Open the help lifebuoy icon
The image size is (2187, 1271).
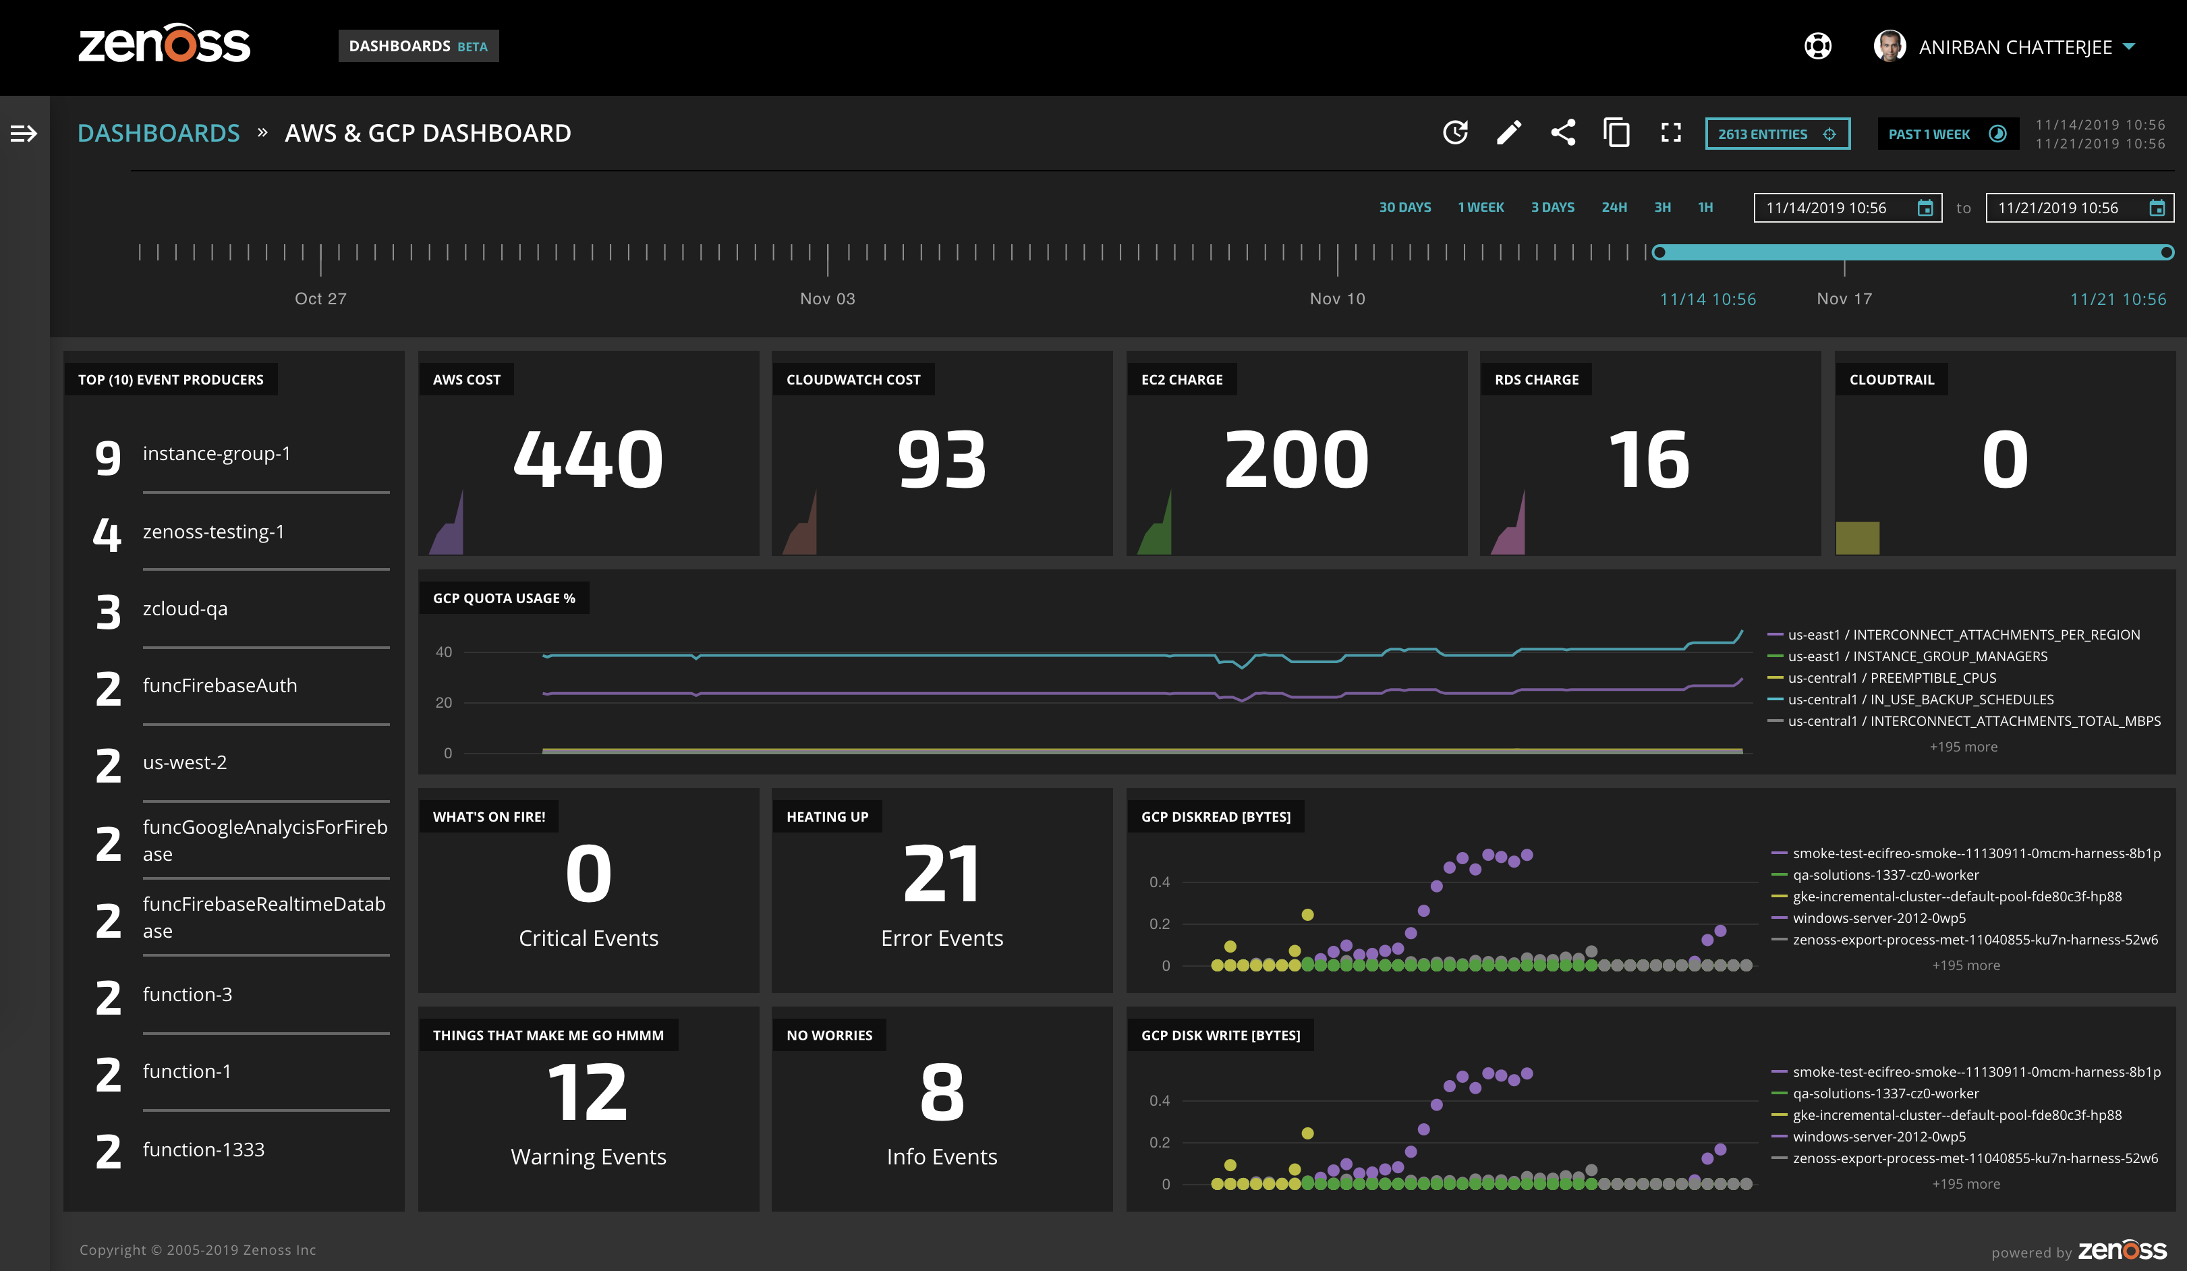[1817, 46]
